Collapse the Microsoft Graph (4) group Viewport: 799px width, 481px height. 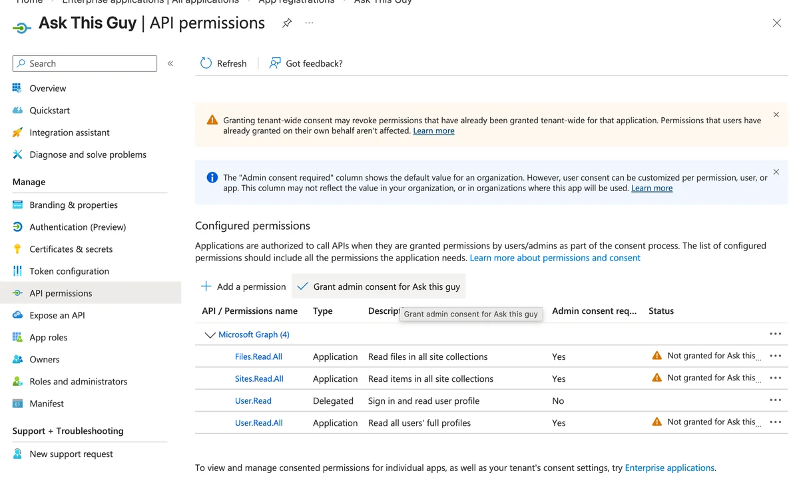click(210, 334)
